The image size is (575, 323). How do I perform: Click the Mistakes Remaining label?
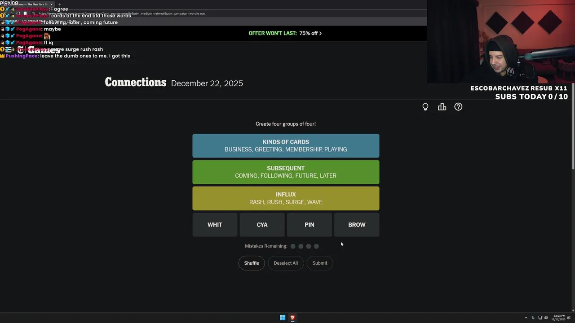click(x=266, y=246)
